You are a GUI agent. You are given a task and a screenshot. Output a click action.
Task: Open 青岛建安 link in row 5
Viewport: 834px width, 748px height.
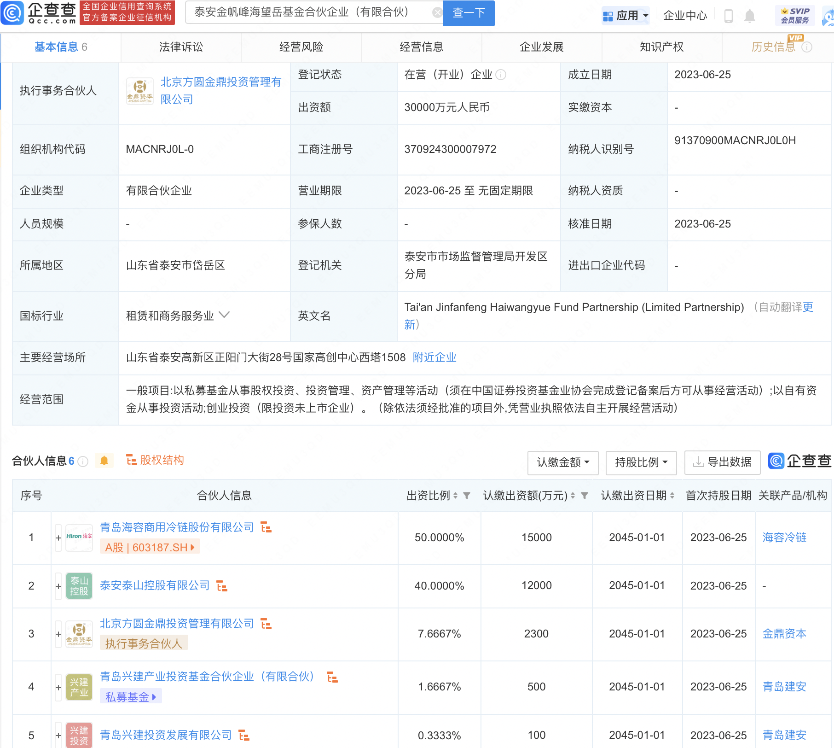pos(784,735)
